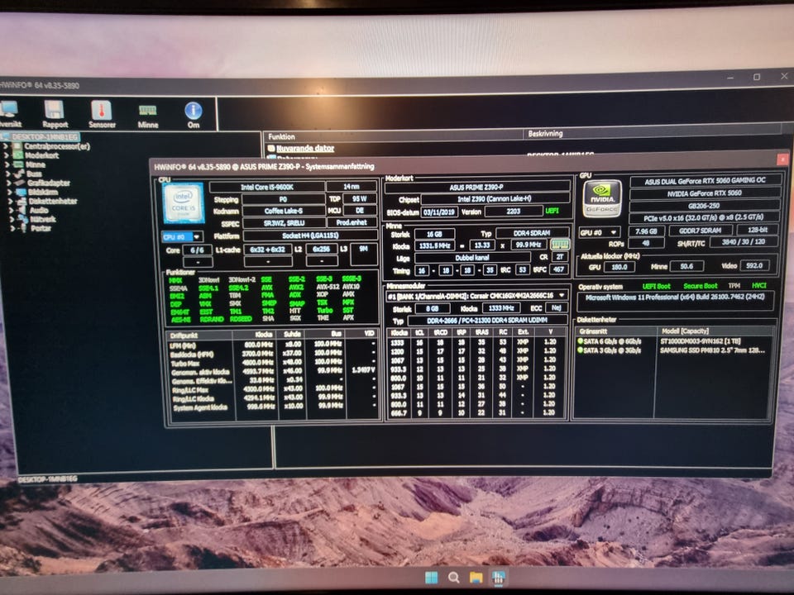Select the Bildskärm label in the tree

point(43,193)
